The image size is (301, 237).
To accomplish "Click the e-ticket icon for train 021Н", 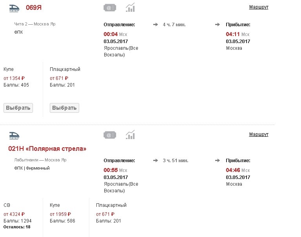I will coord(110,135).
